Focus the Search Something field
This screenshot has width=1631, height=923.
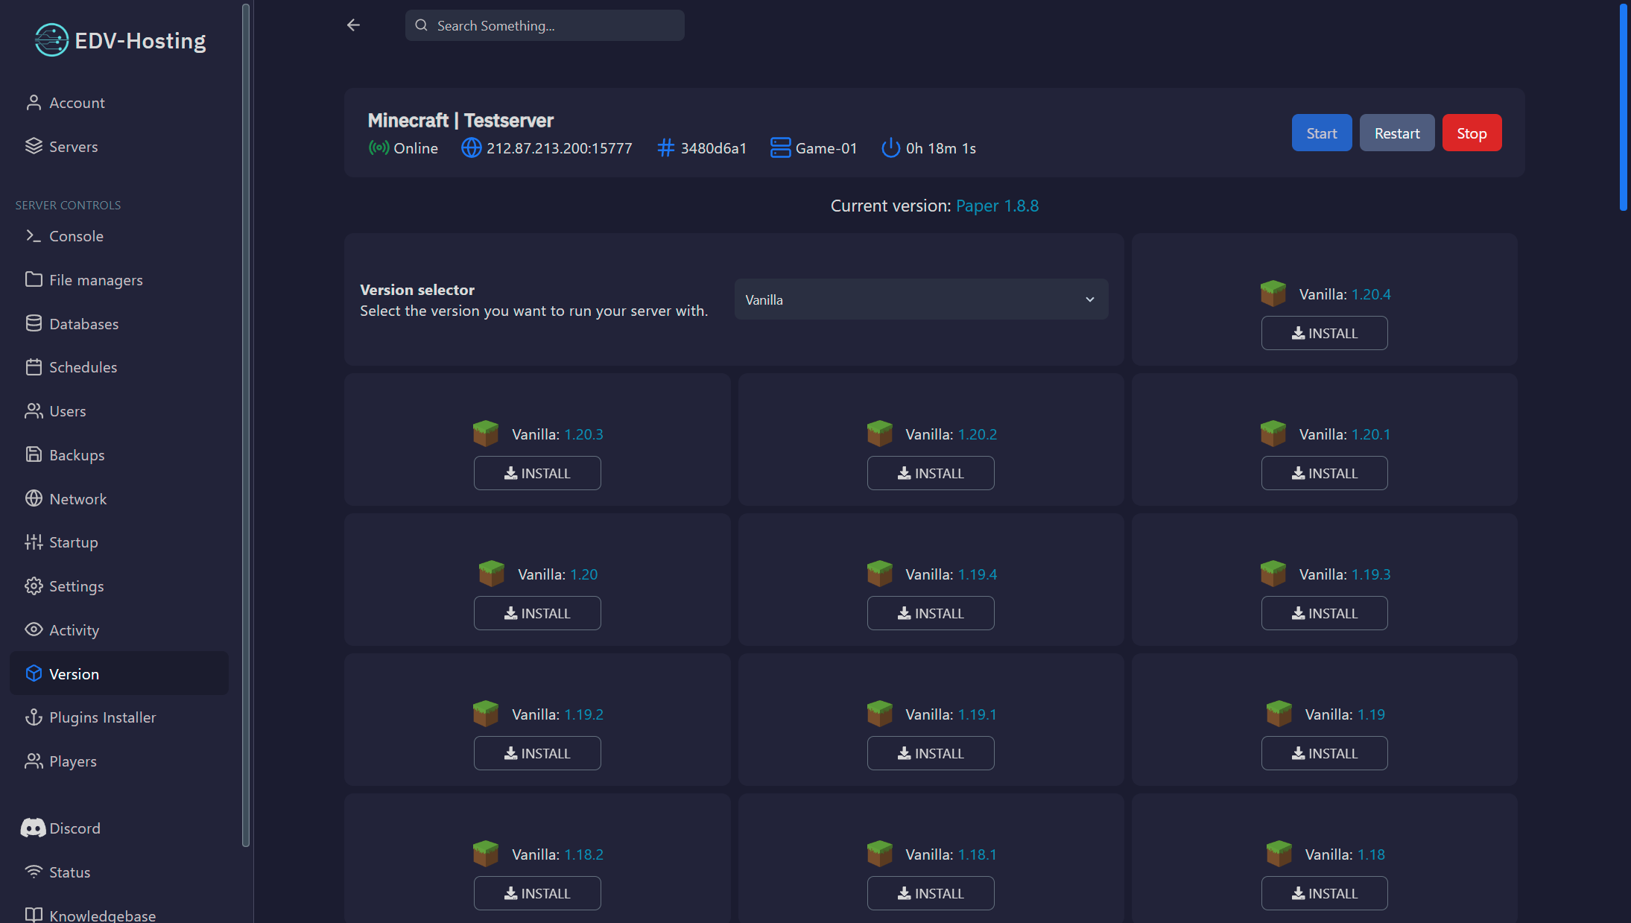pyautogui.click(x=545, y=25)
